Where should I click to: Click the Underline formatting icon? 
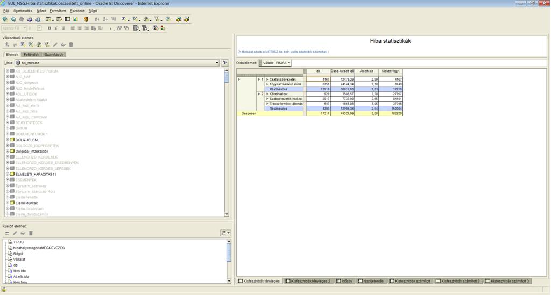[63, 28]
